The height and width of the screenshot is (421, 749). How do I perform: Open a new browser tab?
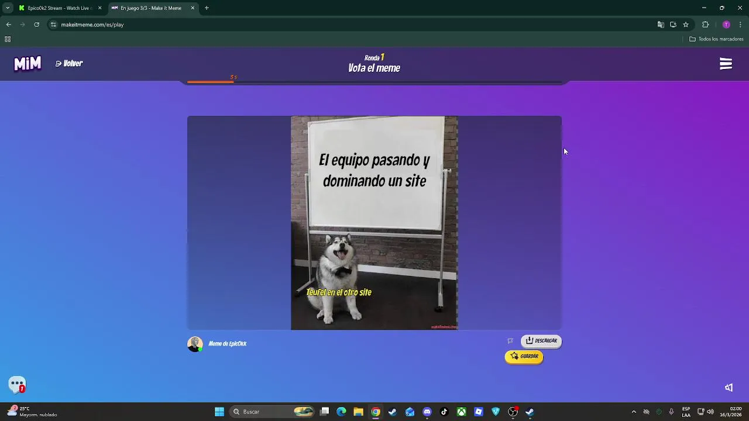207,8
